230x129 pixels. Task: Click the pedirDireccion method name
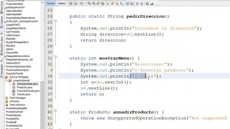click(x=145, y=16)
